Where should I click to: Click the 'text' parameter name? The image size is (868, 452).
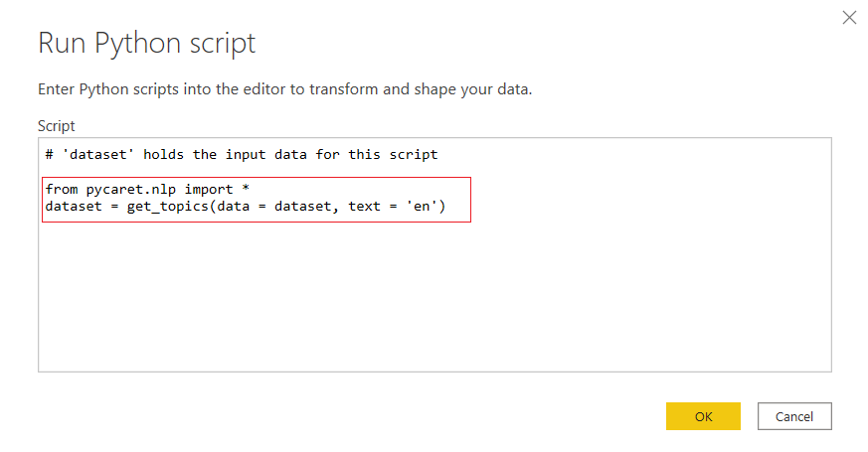pyautogui.click(x=364, y=207)
